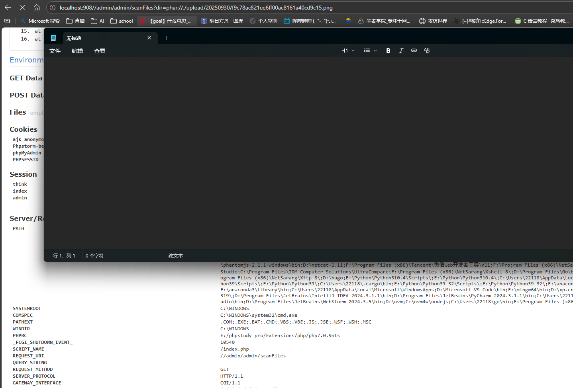Click the browser back arrow
Screen dimensions: 573x388
coord(8,8)
